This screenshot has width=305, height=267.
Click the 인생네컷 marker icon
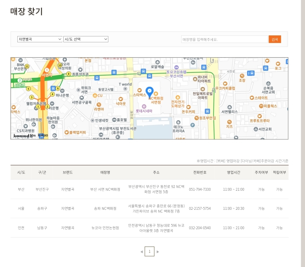tap(92, 120)
